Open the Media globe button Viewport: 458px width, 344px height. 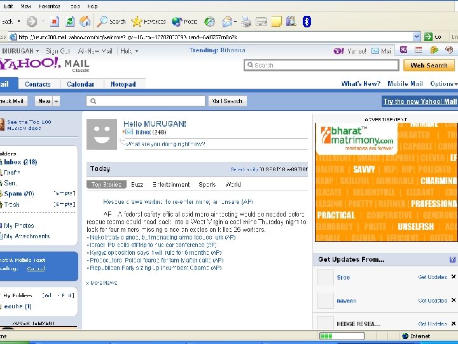pyautogui.click(x=184, y=22)
